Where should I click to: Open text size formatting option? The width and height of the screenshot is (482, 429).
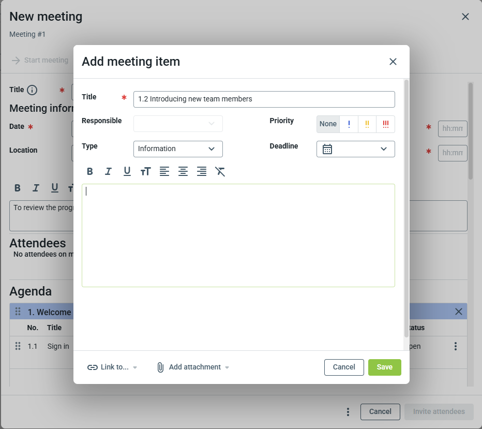[145, 172]
